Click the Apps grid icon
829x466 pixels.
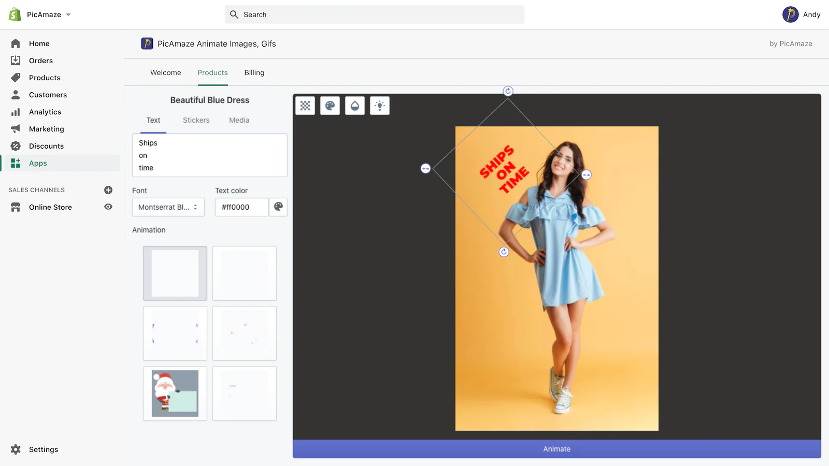tap(16, 163)
